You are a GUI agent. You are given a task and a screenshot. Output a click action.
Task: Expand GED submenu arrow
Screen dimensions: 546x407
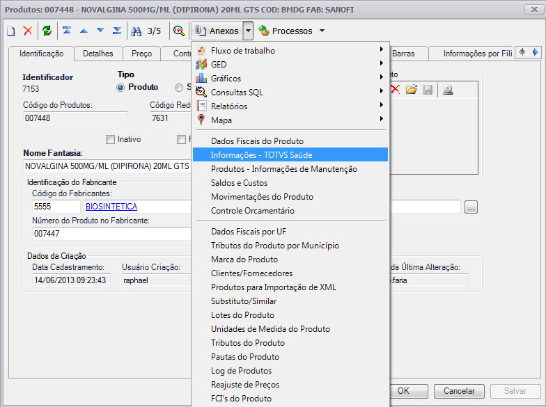pyautogui.click(x=382, y=63)
